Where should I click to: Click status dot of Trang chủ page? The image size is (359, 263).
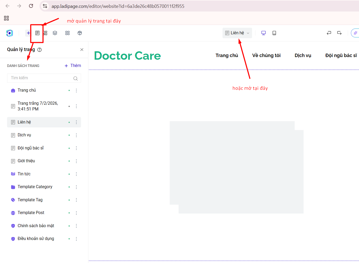pos(69,91)
